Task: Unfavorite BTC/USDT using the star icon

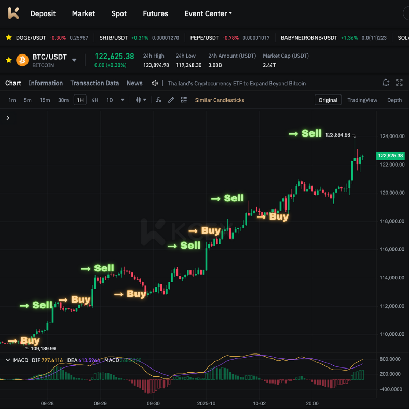Action: tap(8, 60)
